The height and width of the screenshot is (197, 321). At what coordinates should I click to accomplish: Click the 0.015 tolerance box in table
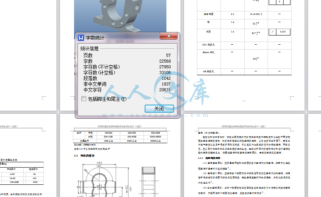click(x=283, y=32)
